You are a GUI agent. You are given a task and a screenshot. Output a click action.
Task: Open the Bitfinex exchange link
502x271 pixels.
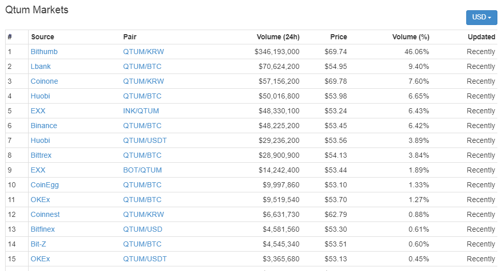(x=42, y=229)
